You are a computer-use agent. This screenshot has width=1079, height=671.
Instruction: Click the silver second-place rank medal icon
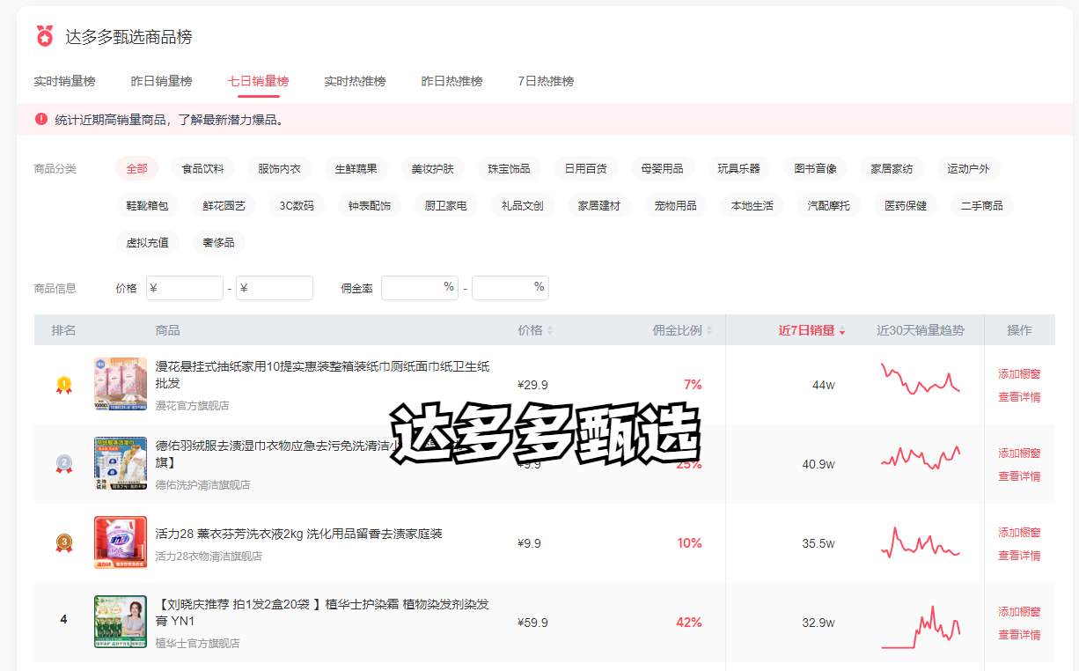click(x=63, y=464)
